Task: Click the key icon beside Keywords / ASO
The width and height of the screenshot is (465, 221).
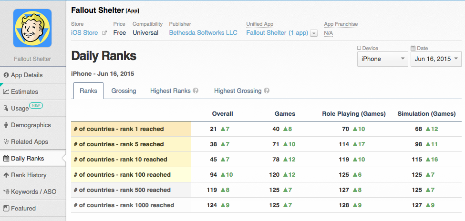Action: 6,191
